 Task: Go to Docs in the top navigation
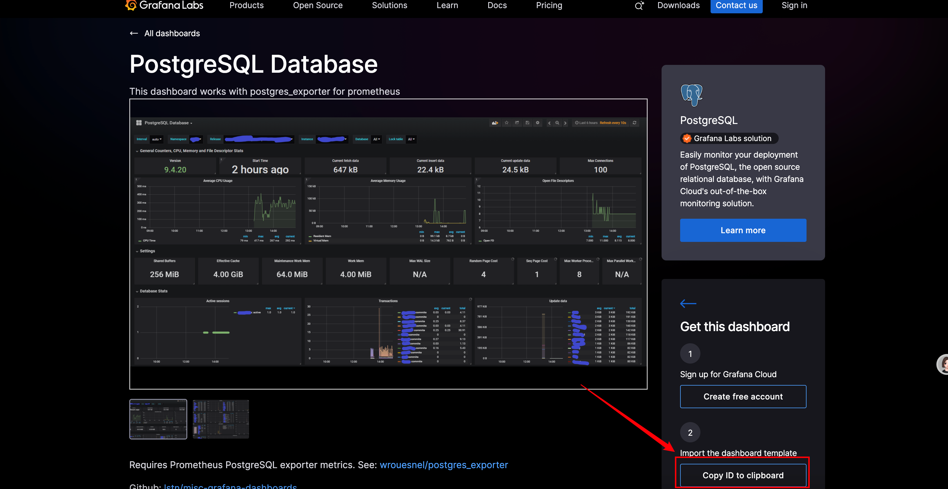(x=497, y=6)
